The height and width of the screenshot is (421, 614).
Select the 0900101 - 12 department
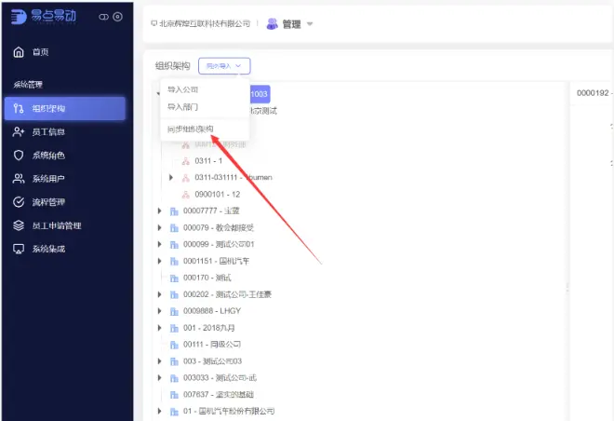coord(217,194)
